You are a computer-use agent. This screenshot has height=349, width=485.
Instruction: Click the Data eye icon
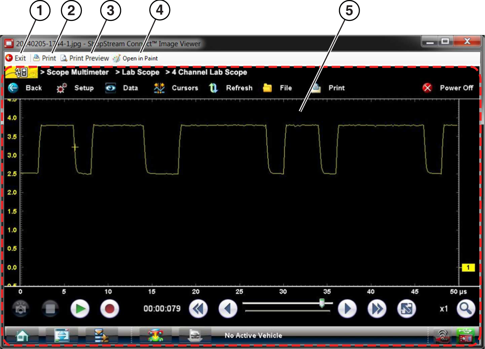point(110,88)
